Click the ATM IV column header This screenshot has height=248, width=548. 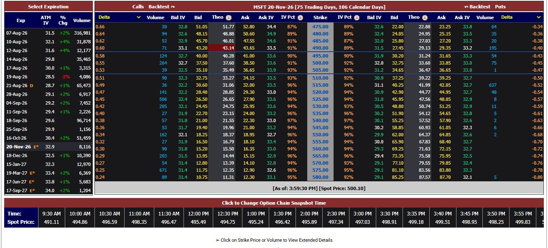click(x=46, y=20)
